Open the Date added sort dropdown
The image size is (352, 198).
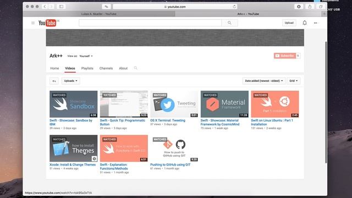click(x=264, y=81)
